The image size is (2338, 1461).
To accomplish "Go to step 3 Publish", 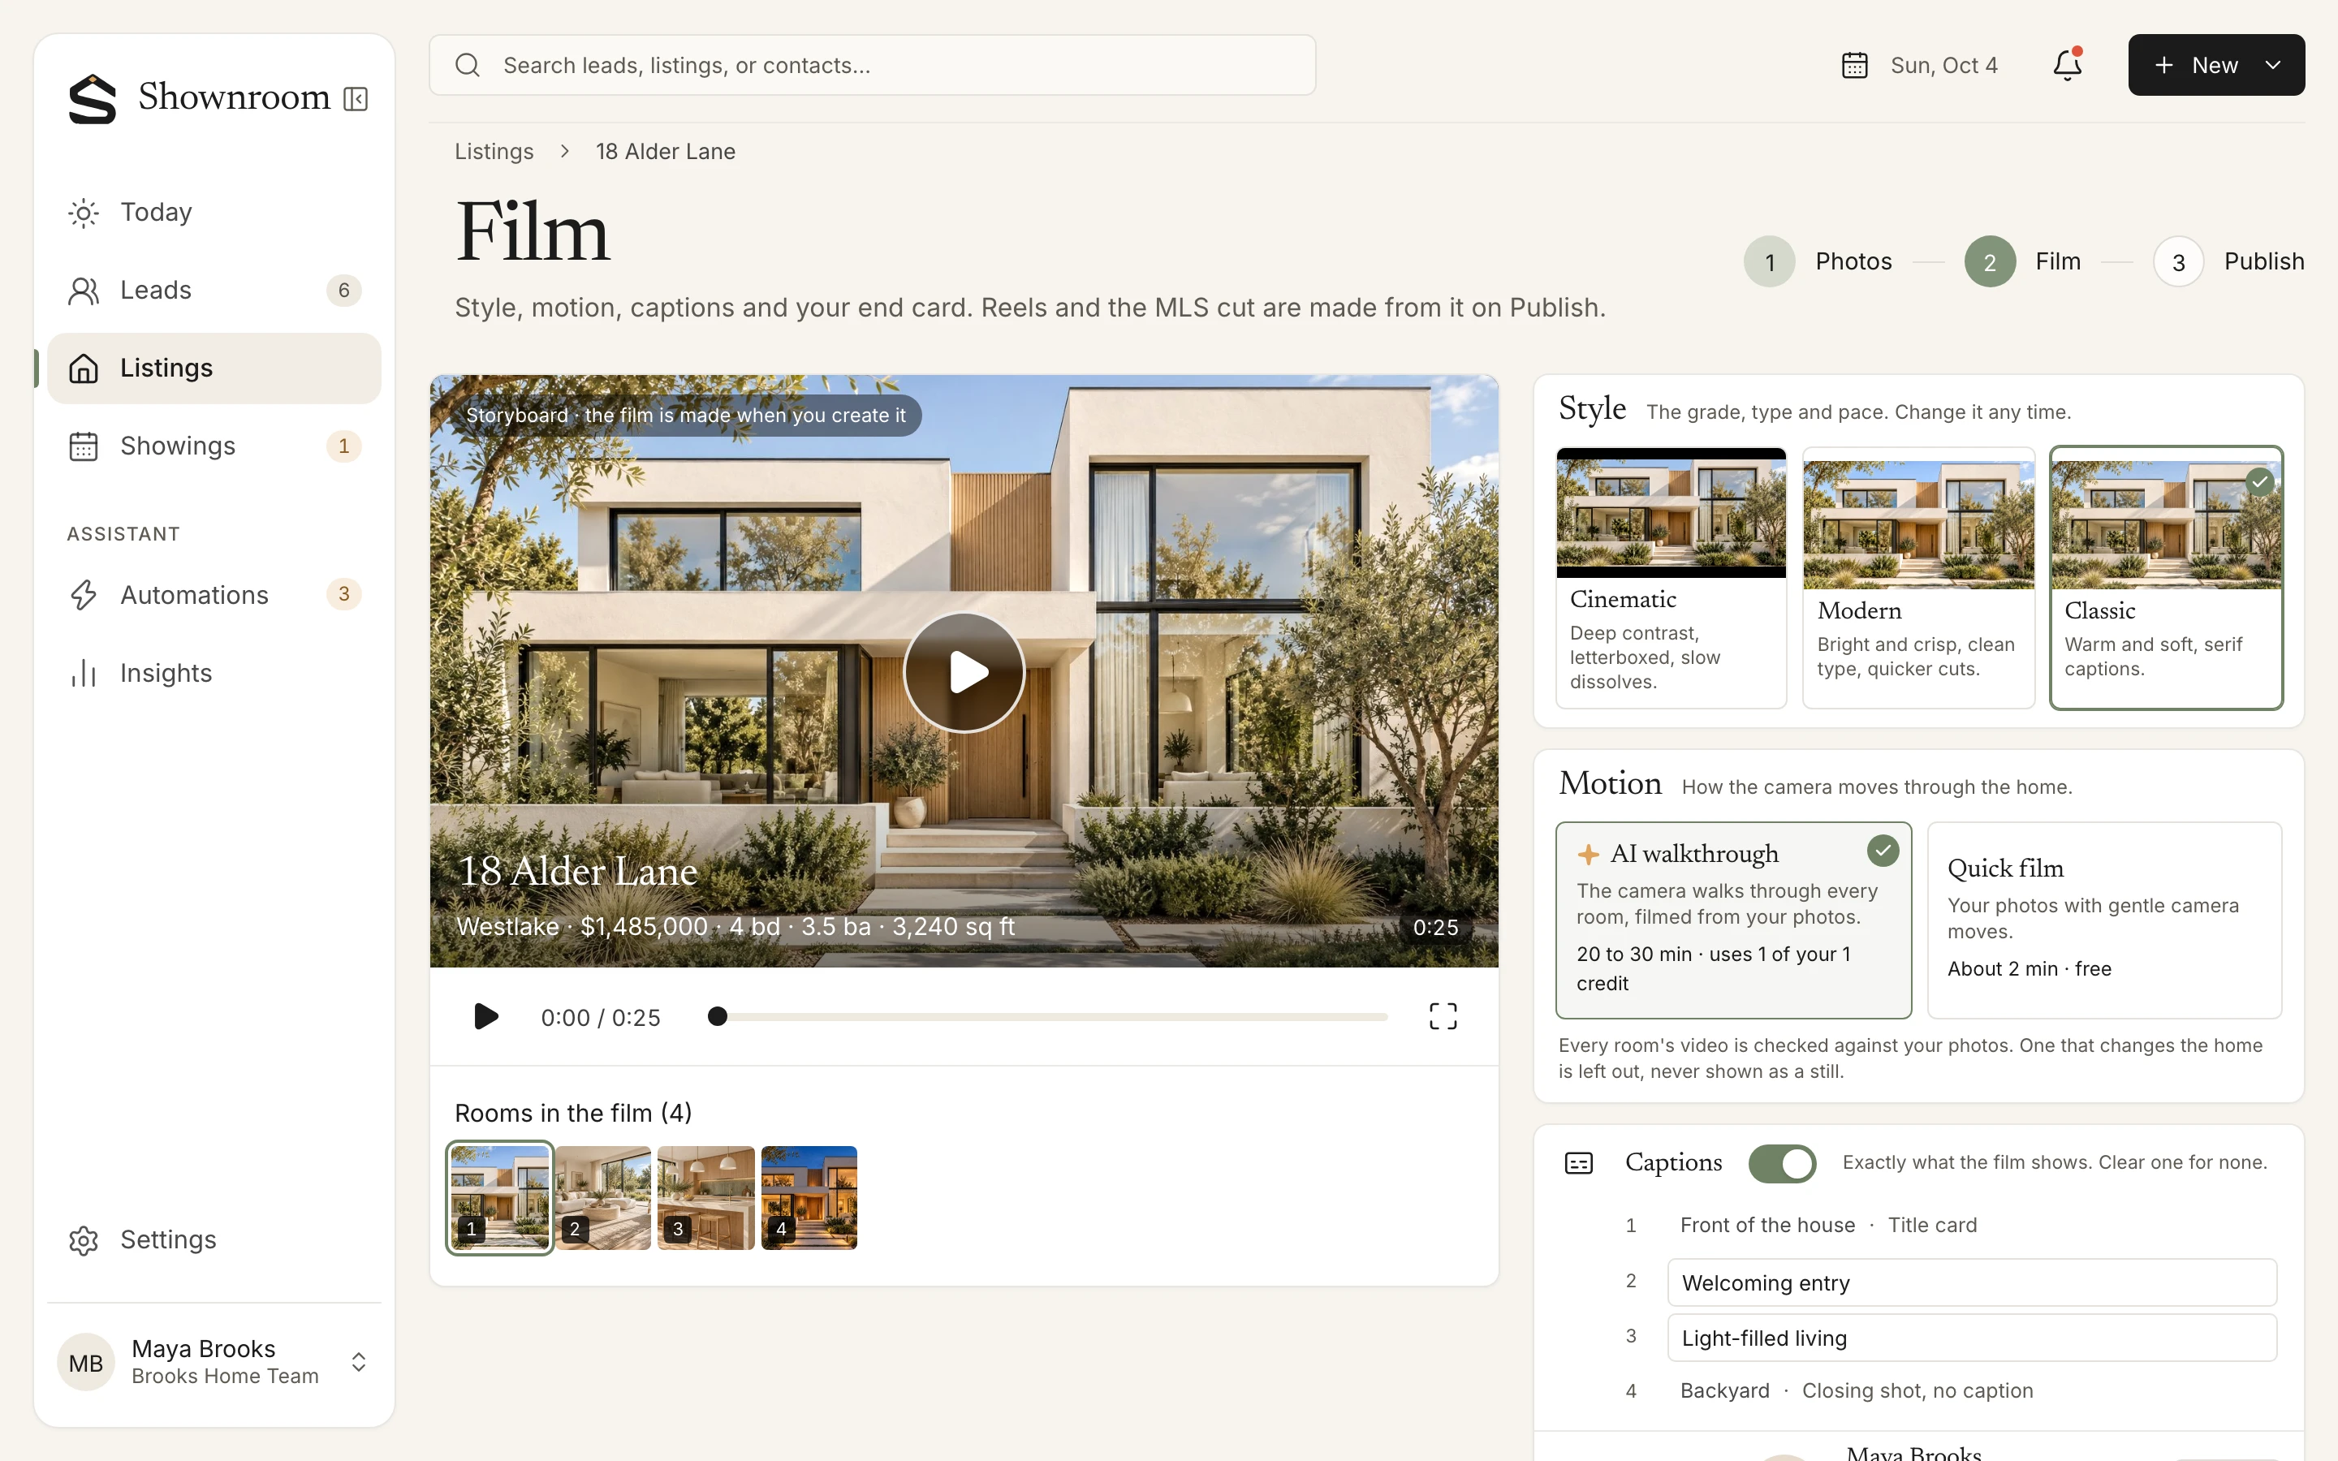I will click(x=2228, y=261).
